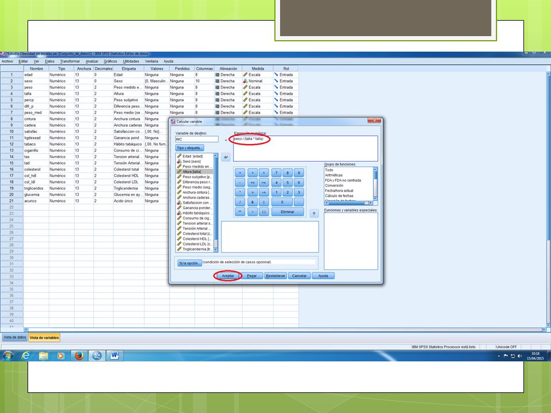Switch to the Vista de datos tab
Screen dimensions: 551x413
14,337
